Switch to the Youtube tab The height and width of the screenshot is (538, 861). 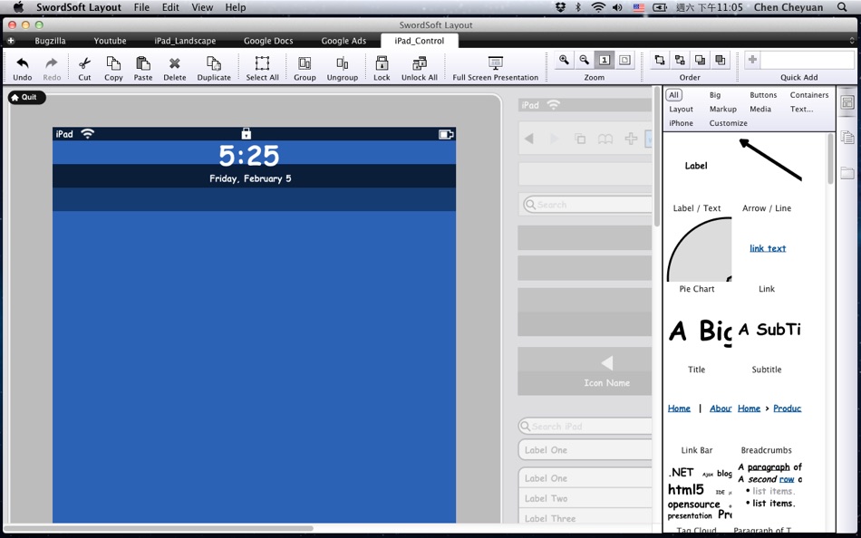110,41
